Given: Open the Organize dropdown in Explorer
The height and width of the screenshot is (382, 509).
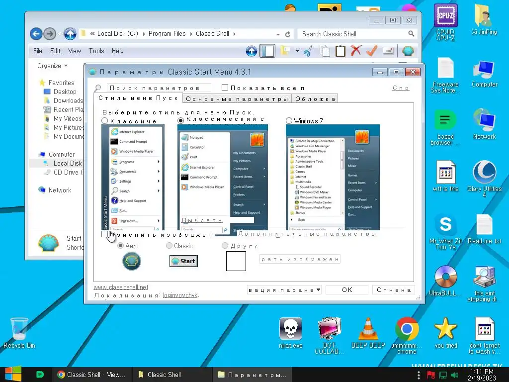Looking at the screenshot, I should tap(52, 66).
